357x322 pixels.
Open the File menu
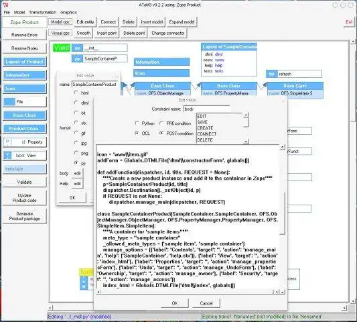(x=7, y=12)
